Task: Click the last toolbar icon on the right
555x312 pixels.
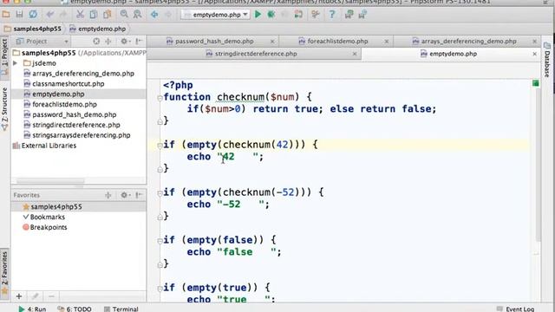Action: click(362, 15)
